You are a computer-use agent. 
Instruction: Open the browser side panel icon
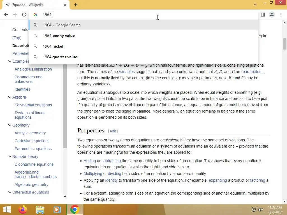coord(263,15)
